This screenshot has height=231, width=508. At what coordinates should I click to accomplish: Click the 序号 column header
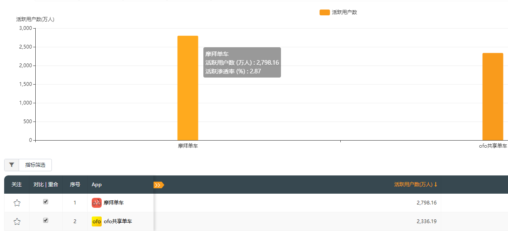(x=75, y=185)
